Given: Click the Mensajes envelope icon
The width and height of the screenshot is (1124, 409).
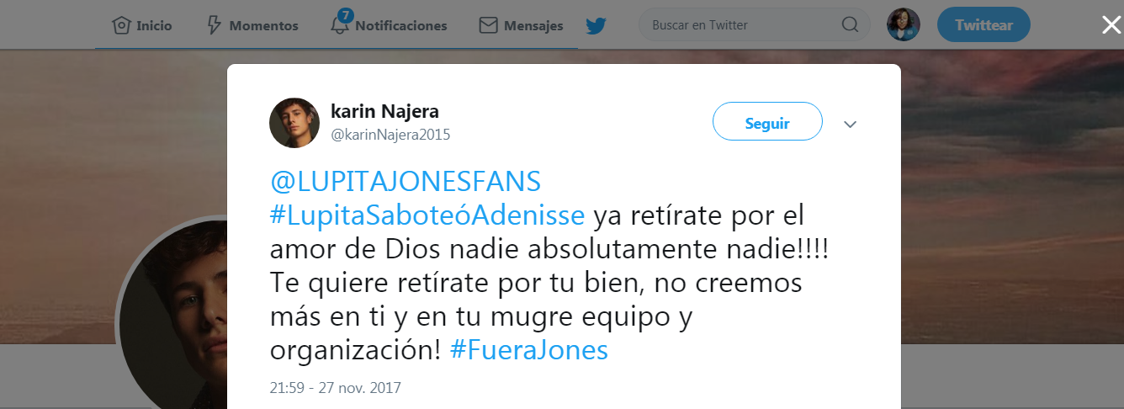Looking at the screenshot, I should click(488, 25).
